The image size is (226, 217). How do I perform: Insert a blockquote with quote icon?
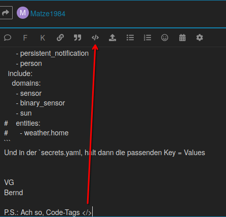tap(78, 38)
